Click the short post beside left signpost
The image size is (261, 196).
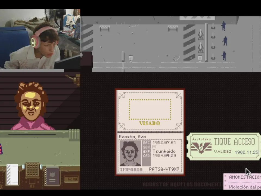[123, 57]
